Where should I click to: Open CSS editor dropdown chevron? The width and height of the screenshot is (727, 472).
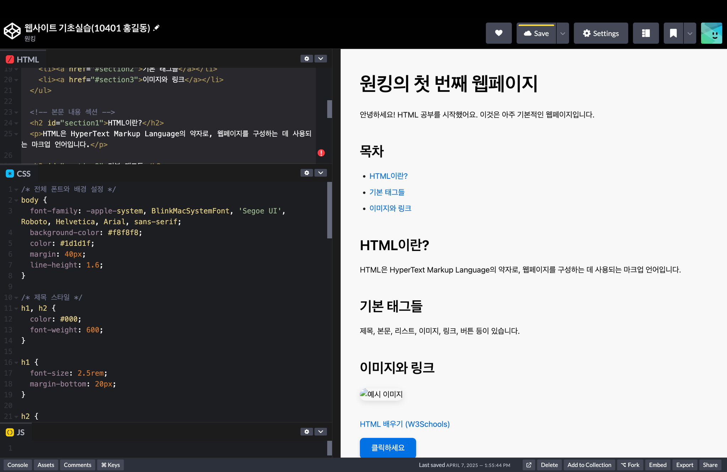coord(321,173)
